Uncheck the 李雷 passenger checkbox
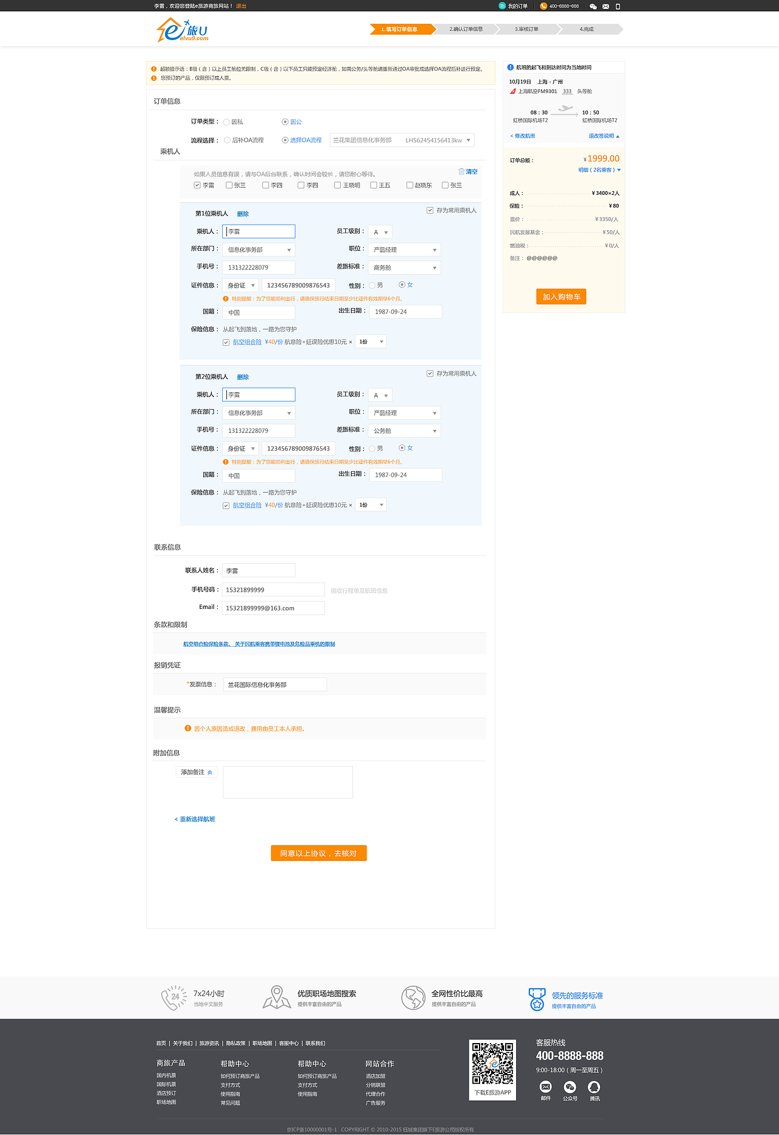The image size is (779, 1135). pos(197,185)
